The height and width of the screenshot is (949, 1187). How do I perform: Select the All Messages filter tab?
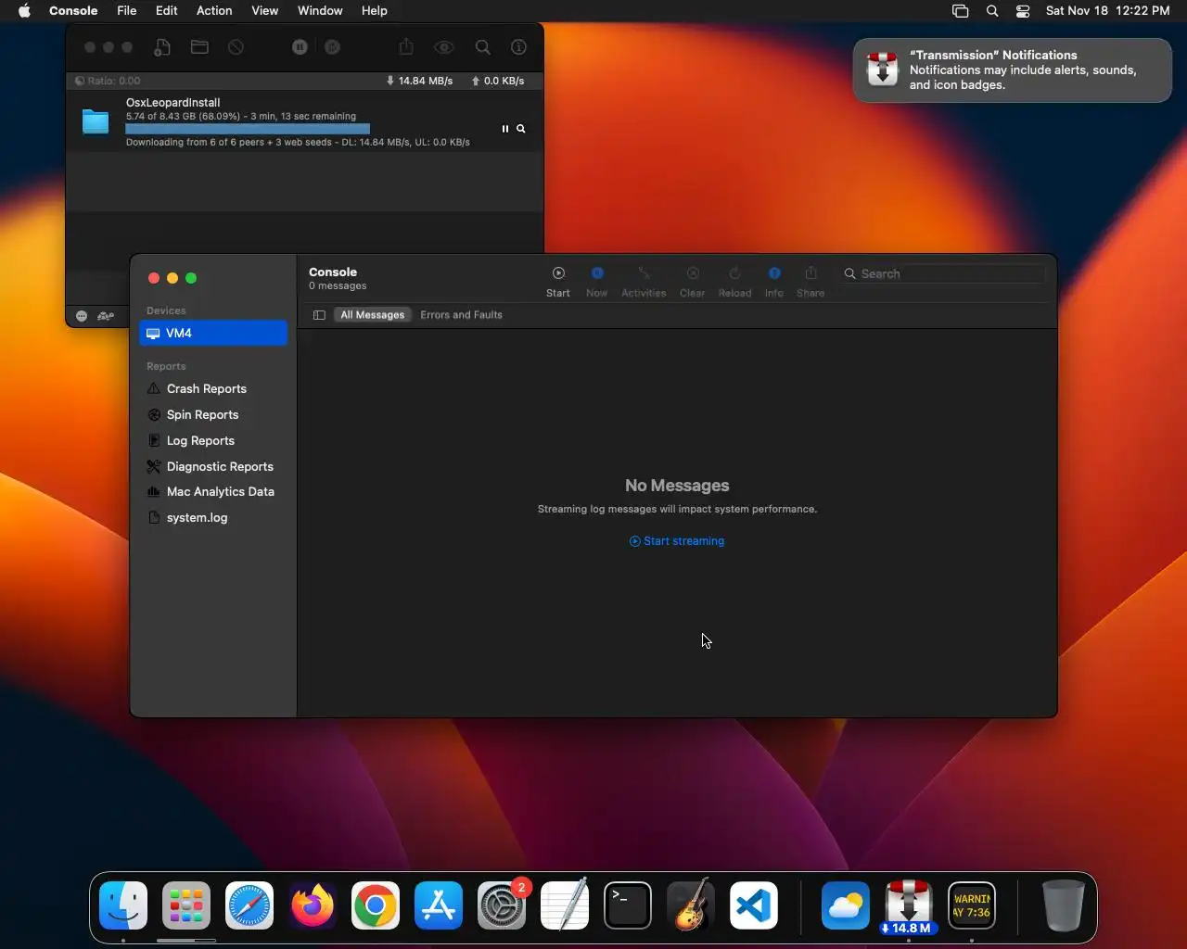(x=372, y=315)
